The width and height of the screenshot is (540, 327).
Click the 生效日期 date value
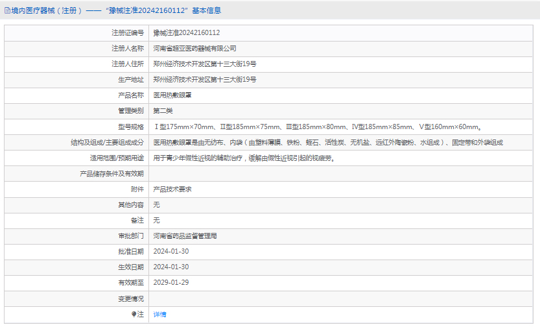pyautogui.click(x=170, y=267)
